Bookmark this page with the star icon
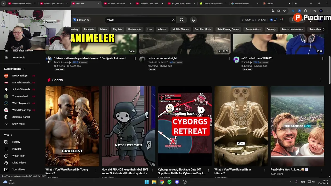Viewport: 331px width, 186px height. tap(284, 11)
